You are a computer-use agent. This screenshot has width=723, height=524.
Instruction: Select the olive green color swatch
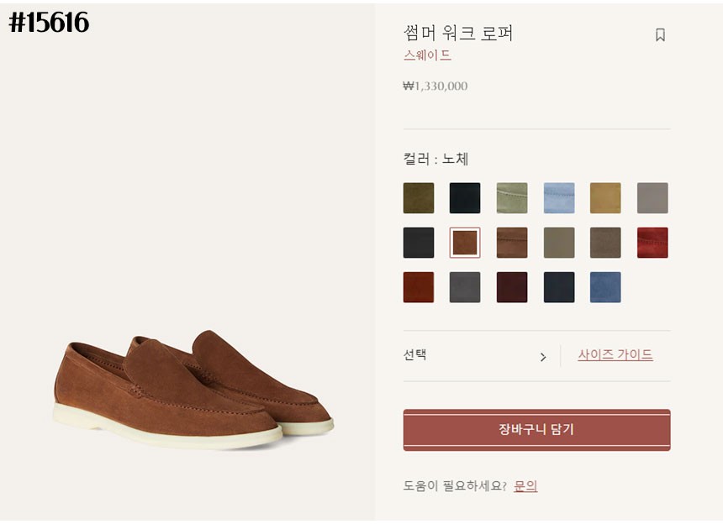click(419, 198)
